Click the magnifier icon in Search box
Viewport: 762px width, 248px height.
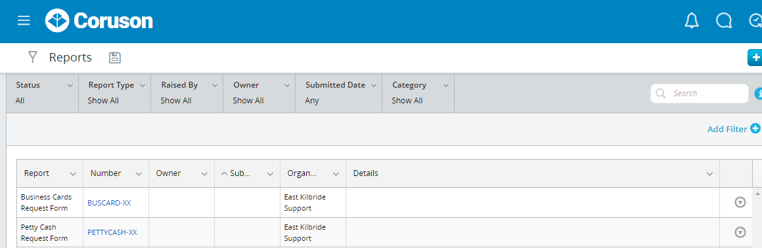click(x=660, y=94)
